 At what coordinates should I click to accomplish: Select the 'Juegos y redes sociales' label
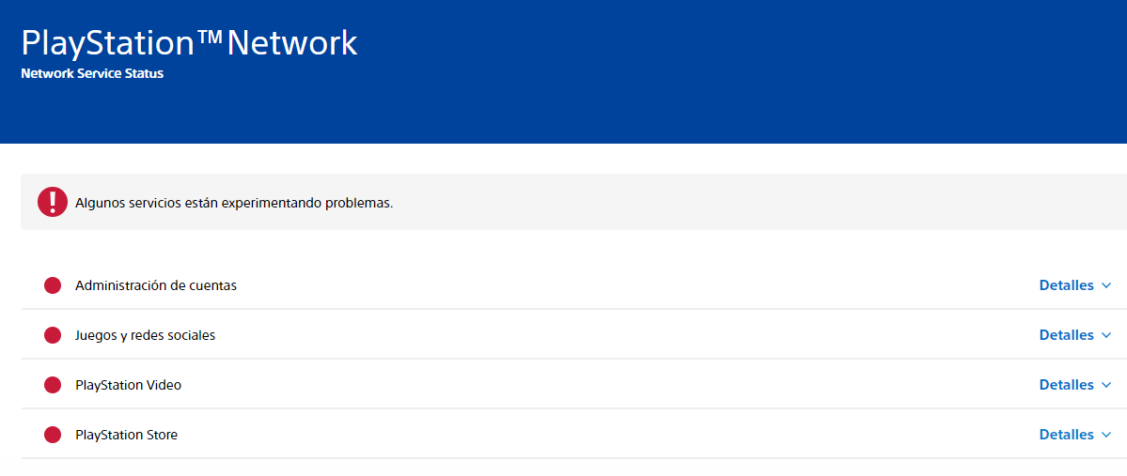tap(145, 335)
